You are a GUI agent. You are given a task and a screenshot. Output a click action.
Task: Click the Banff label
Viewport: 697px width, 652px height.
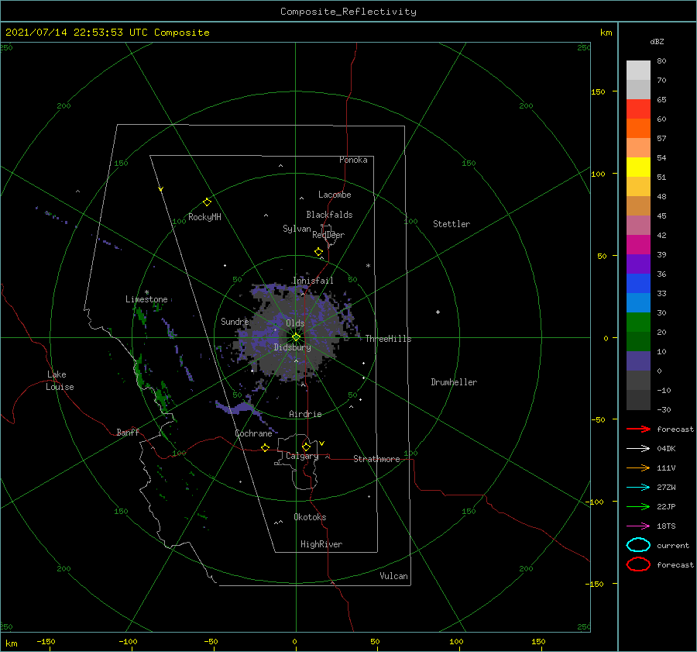click(128, 432)
